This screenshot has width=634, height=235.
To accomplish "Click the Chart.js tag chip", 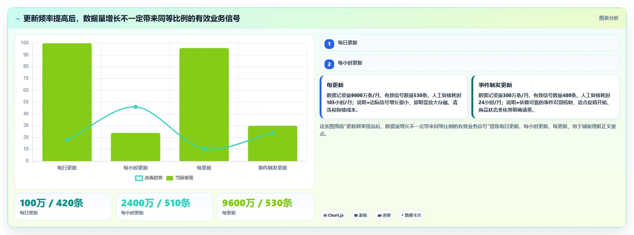I will coord(333,215).
